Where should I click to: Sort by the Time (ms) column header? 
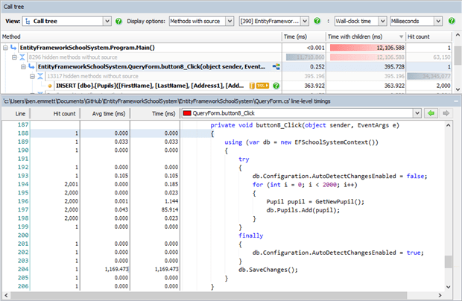[303, 37]
